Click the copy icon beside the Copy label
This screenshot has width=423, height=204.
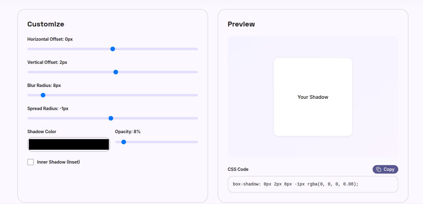click(x=379, y=169)
